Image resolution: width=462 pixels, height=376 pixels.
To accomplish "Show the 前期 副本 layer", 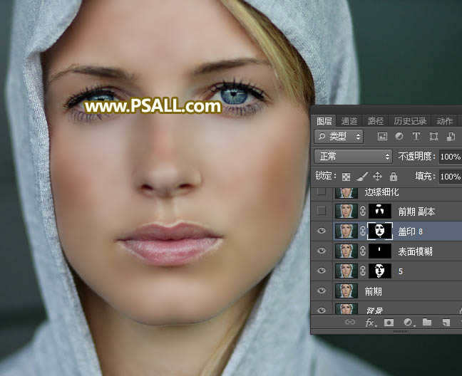I will click(x=322, y=211).
